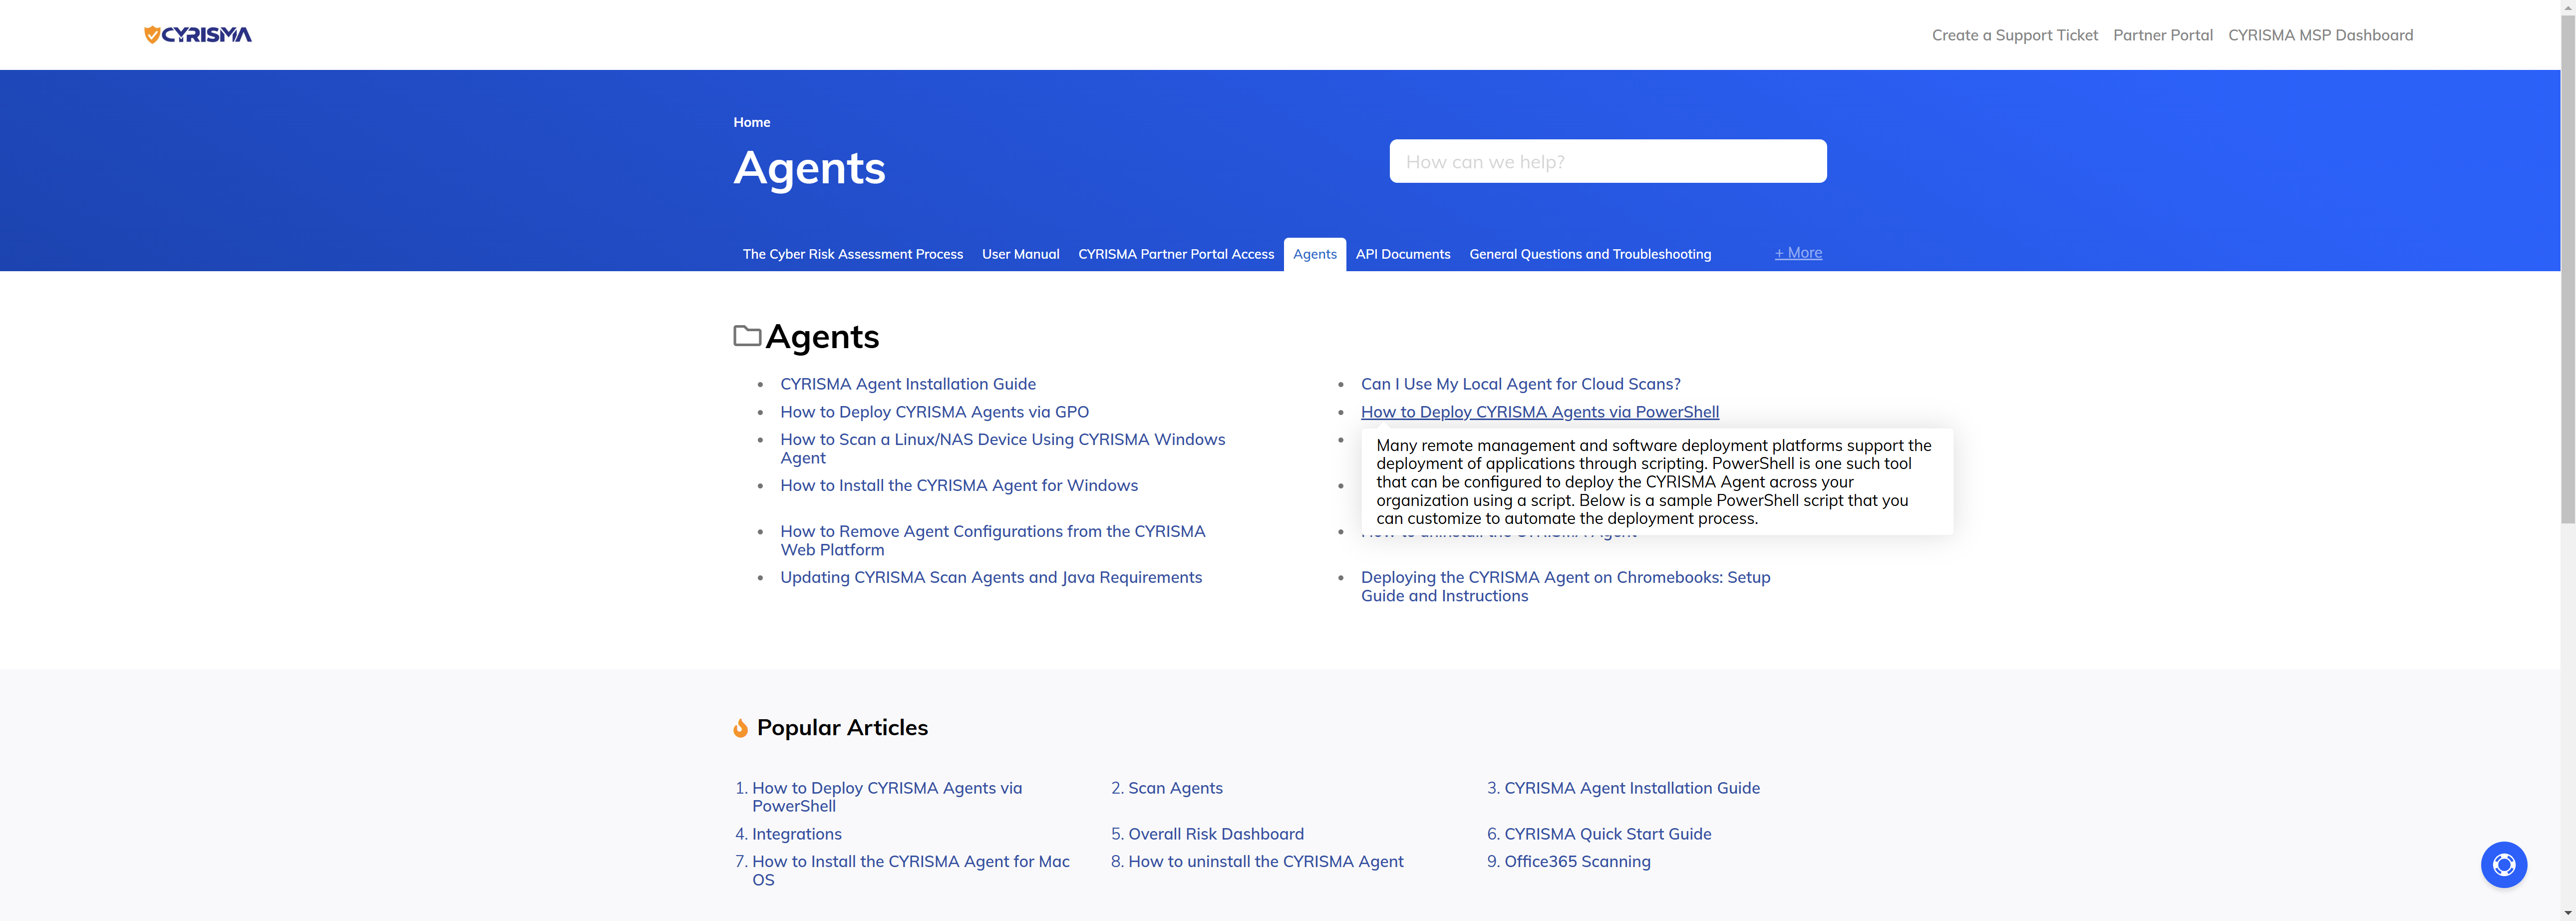Select the Agents tab

(x=1314, y=254)
